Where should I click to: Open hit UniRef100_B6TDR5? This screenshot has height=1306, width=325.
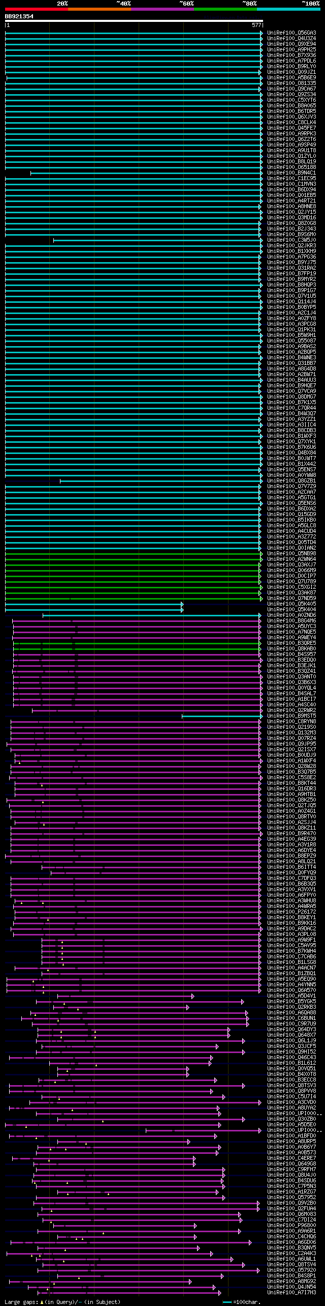click(x=291, y=111)
